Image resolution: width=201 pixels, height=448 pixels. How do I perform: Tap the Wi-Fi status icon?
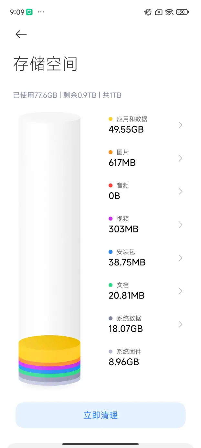169,12
